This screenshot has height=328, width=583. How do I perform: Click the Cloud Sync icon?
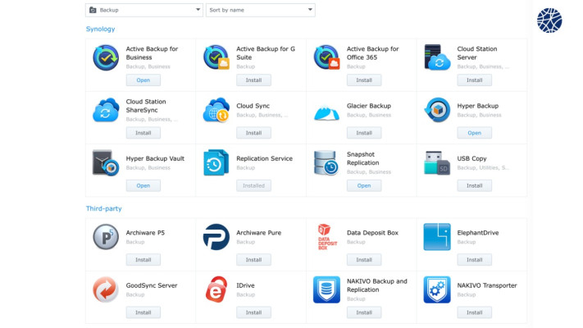point(216,110)
